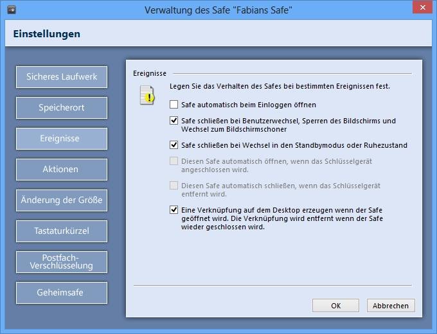Screen dimensions: 437x334
Task: Uncheck 'Safe schließen bei Benutzerwechsel' option
Action: tap(174, 121)
